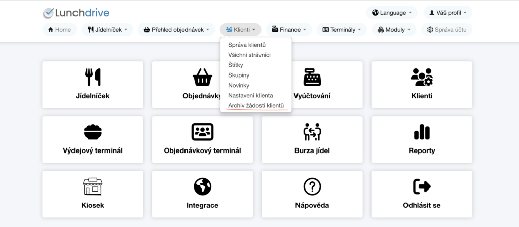Click the Nápověda question mark icon

tap(312, 186)
